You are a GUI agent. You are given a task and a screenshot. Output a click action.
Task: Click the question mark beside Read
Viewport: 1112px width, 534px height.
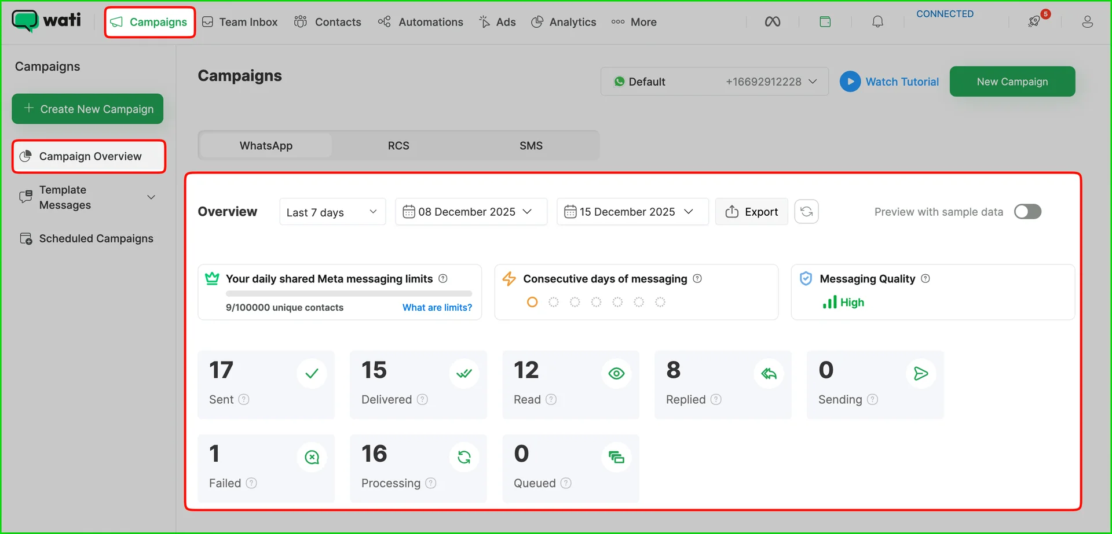pyautogui.click(x=551, y=399)
